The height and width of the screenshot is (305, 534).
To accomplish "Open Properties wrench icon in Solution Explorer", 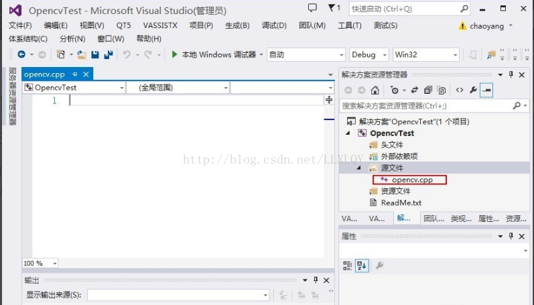I will [473, 90].
